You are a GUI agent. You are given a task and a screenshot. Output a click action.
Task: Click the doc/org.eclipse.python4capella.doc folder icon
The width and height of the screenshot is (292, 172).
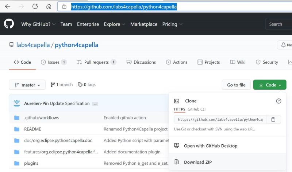pos(17,140)
